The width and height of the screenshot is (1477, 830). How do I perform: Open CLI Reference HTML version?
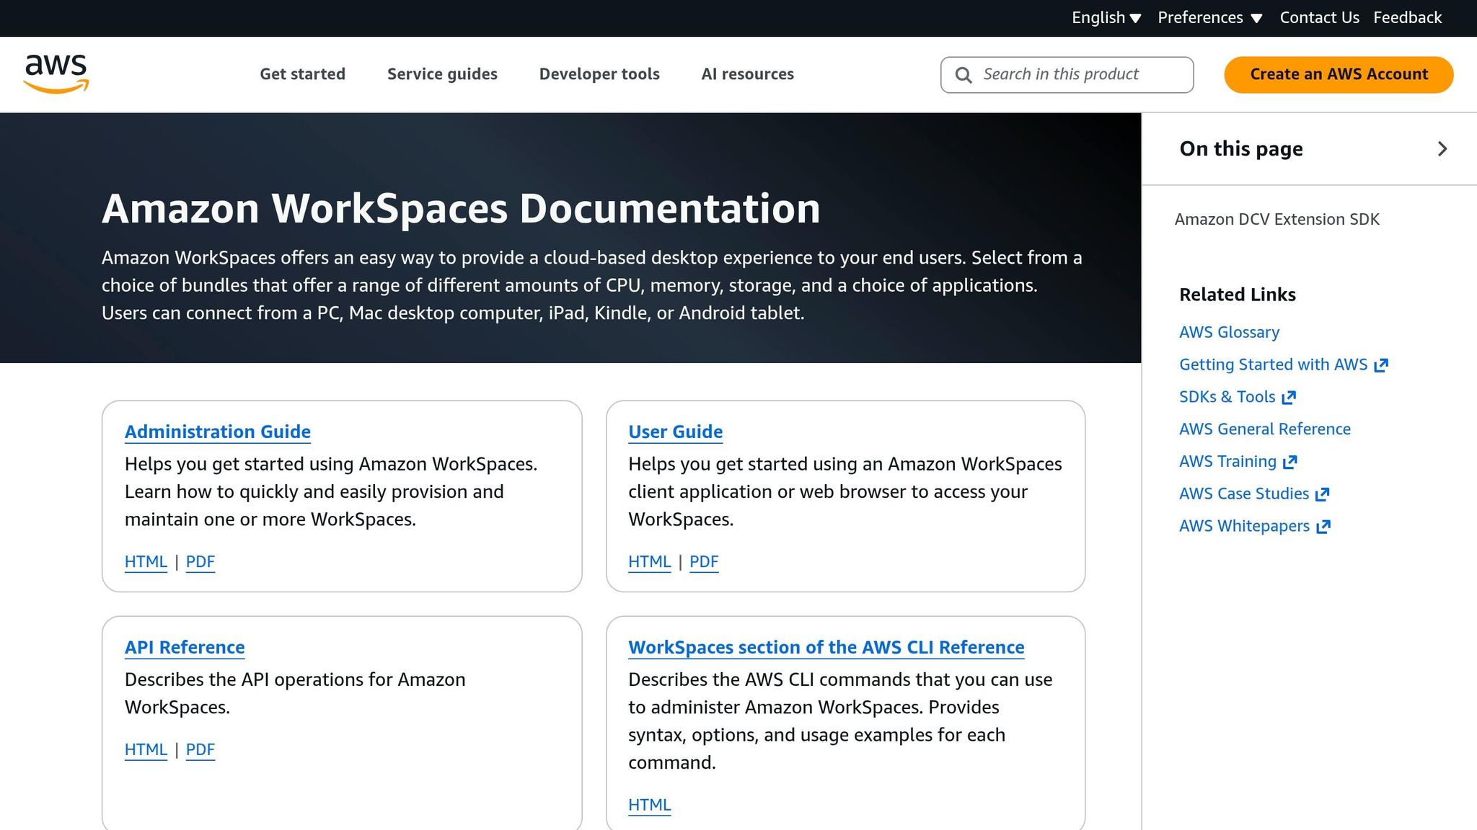pyautogui.click(x=650, y=806)
